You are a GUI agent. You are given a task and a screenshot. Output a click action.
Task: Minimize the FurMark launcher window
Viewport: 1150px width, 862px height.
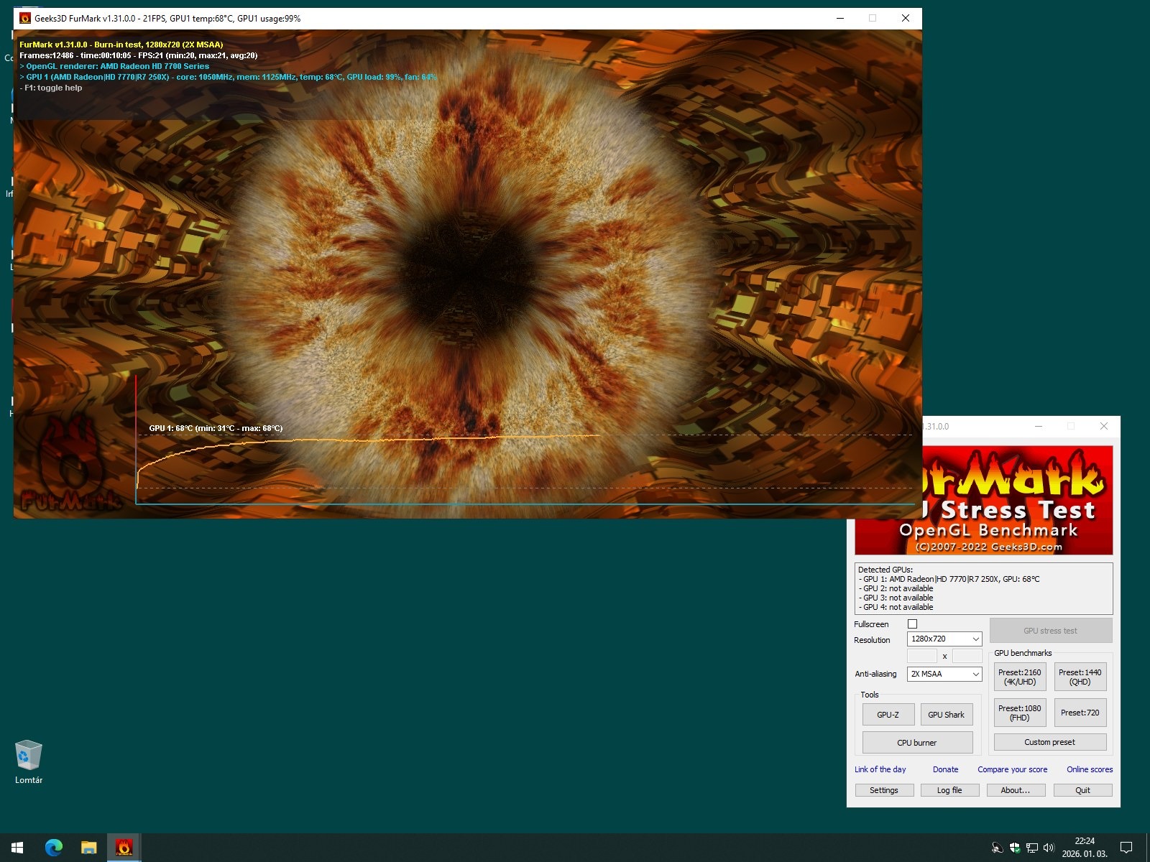tap(1039, 426)
